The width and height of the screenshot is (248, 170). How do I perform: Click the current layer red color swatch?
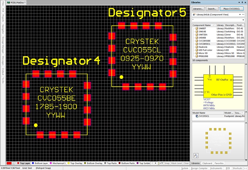click(9, 163)
